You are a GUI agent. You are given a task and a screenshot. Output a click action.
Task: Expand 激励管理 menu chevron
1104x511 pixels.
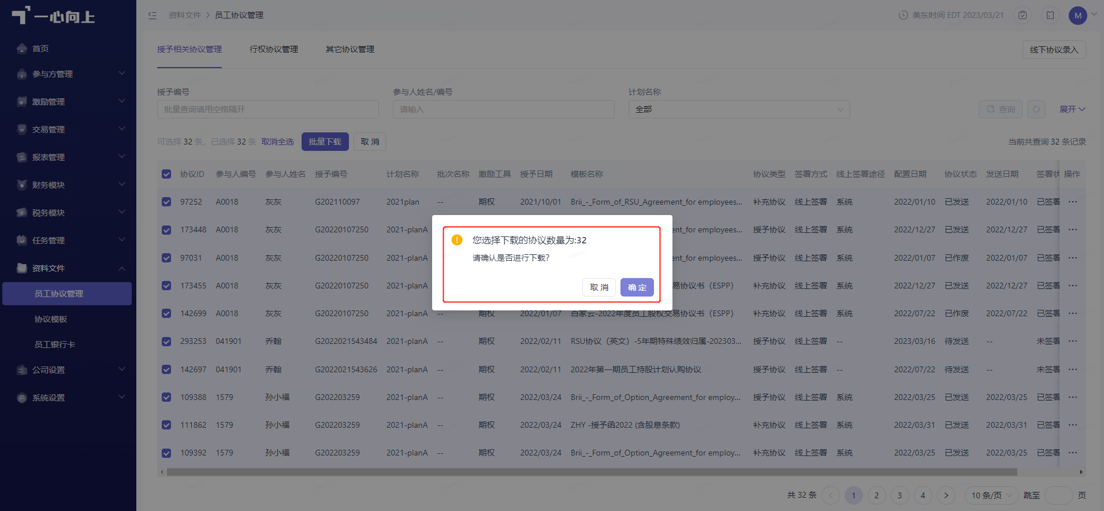(x=122, y=101)
